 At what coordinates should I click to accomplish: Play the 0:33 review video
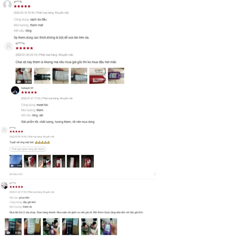tap(24, 76)
